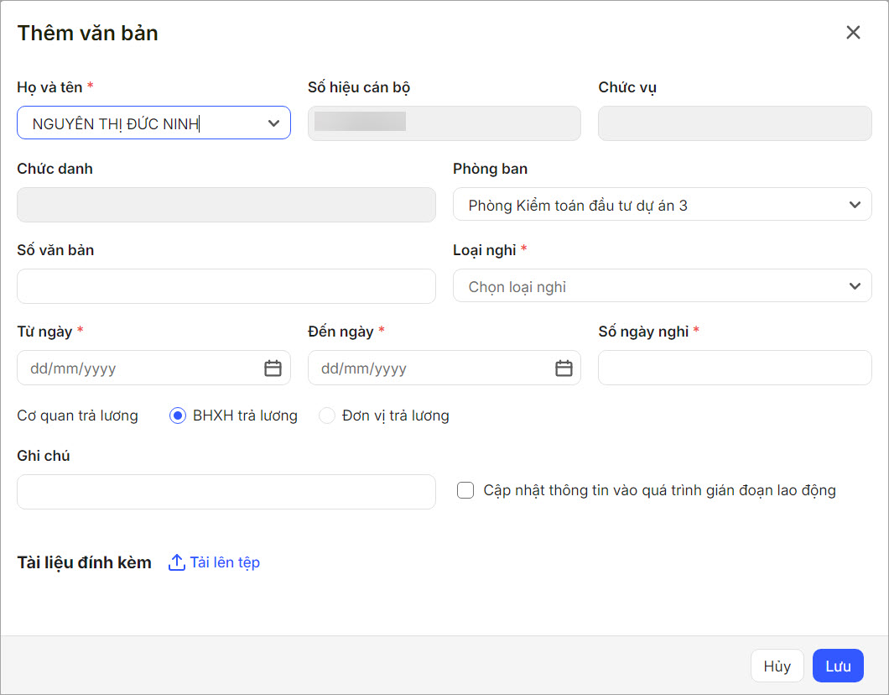Click the upload icon beside Tải lên tệp

pyautogui.click(x=176, y=562)
